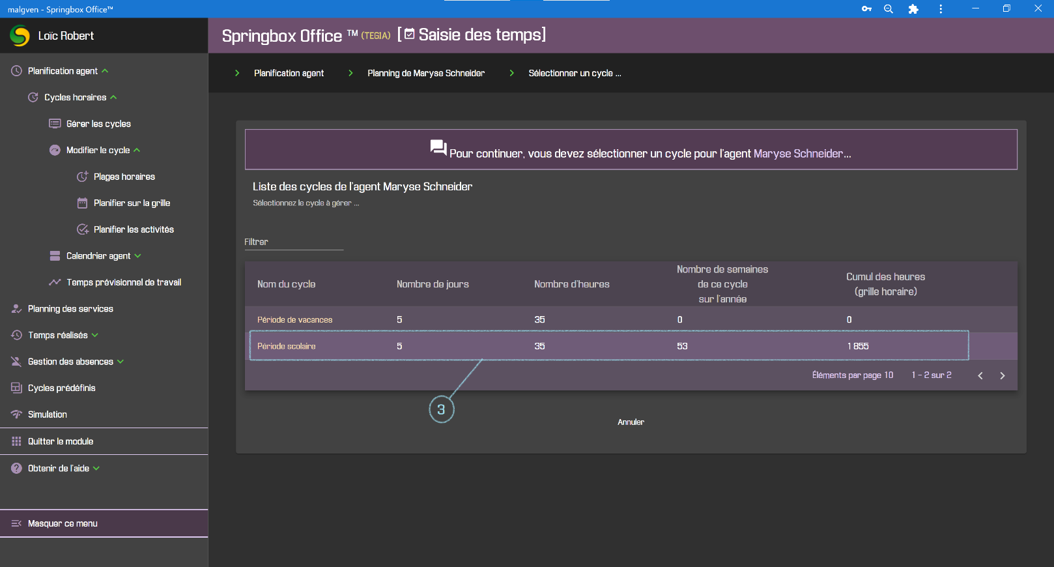Expand the Obtenir de l'aide menu
This screenshot has height=567, width=1054.
tap(96, 468)
